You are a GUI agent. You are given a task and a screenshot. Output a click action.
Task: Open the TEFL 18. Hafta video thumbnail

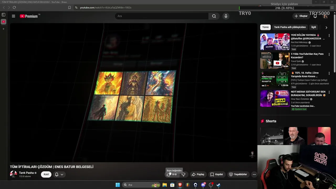point(275,79)
